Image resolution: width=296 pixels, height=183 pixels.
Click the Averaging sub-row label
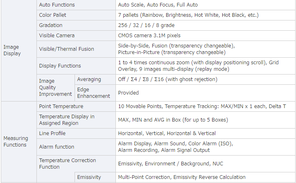click(89, 79)
